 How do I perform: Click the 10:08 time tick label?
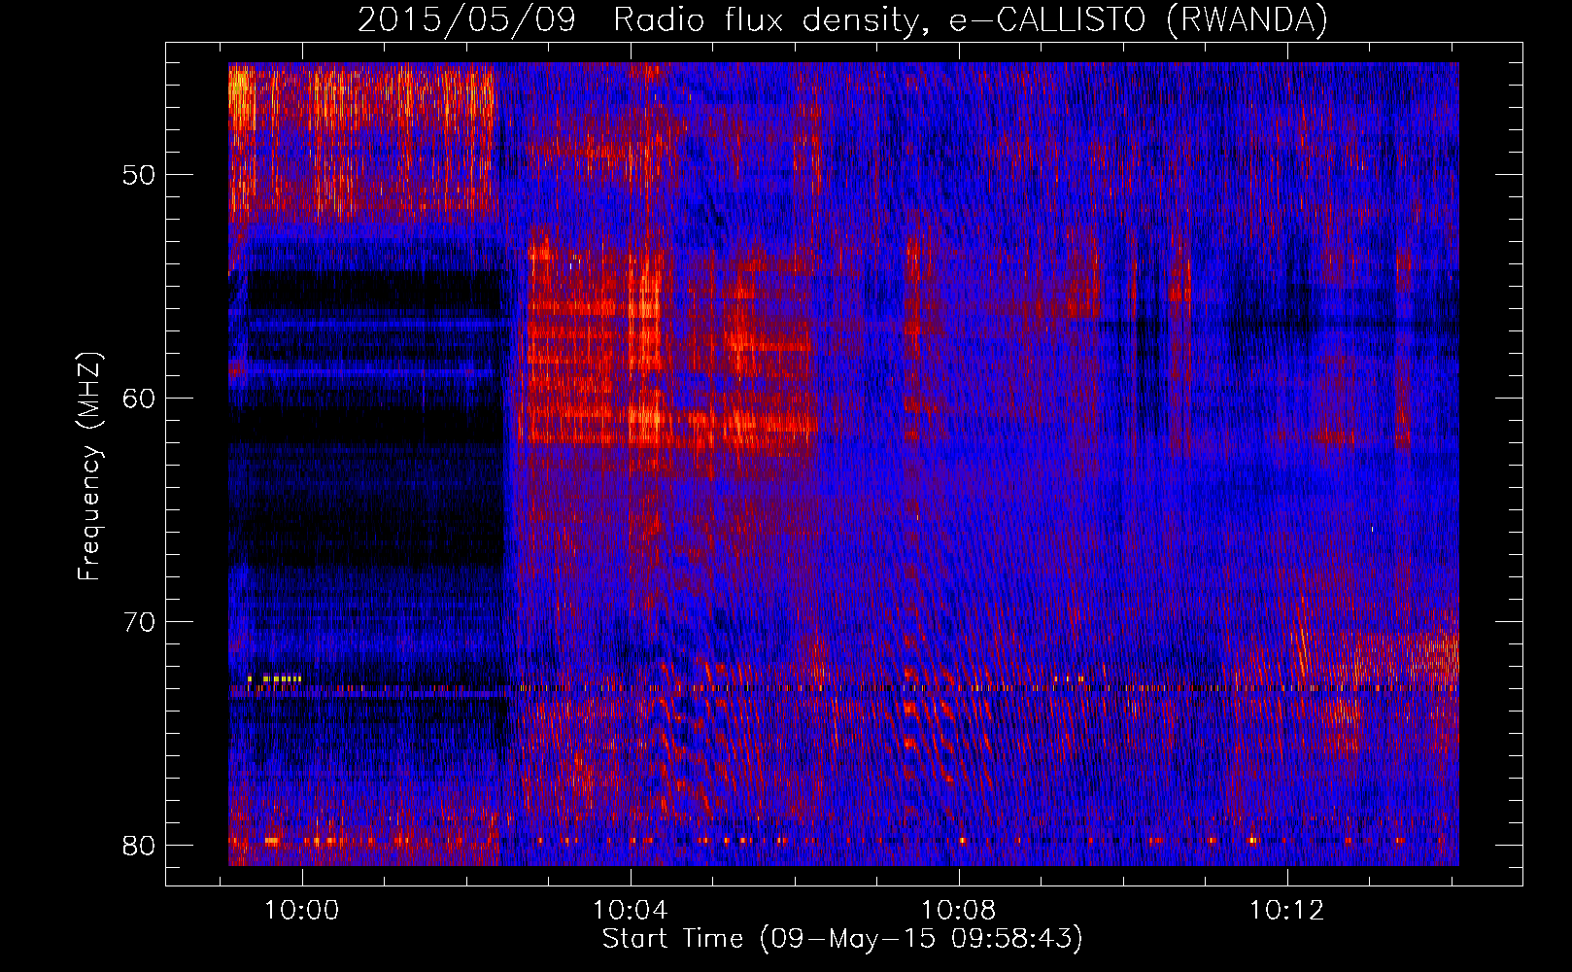point(959,911)
